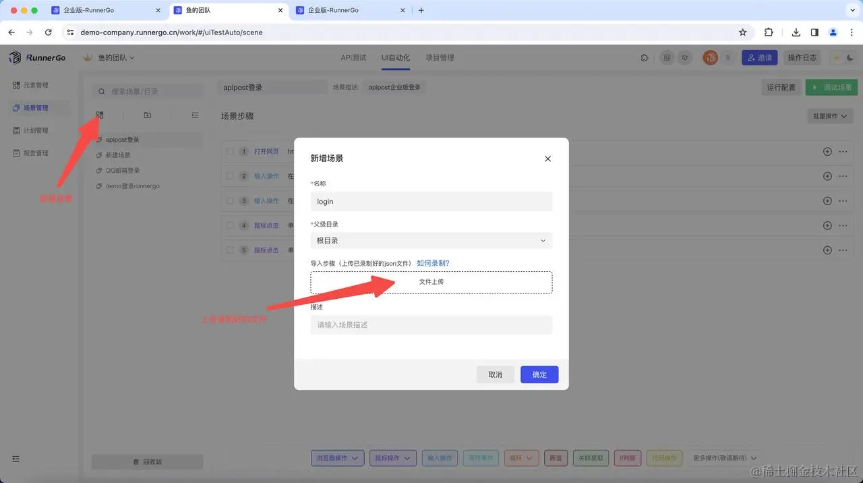Click the 邀请 invite button
Image resolution: width=863 pixels, height=483 pixels.
pyautogui.click(x=760, y=58)
